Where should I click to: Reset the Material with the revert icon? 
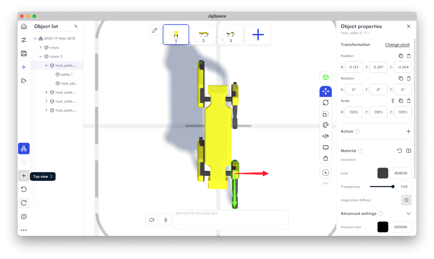400,151
